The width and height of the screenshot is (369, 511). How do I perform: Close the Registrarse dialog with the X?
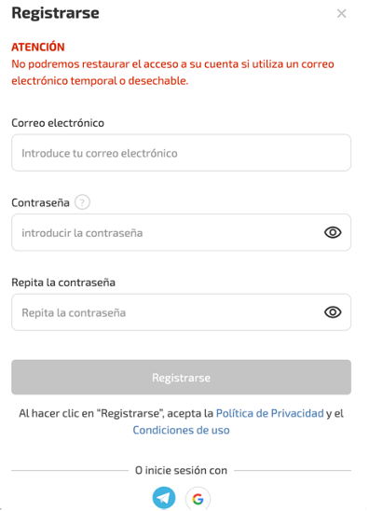(341, 13)
